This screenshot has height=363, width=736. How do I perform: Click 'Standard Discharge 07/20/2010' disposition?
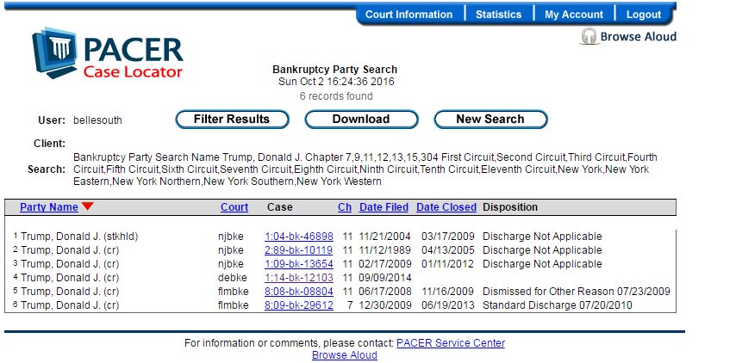pyautogui.click(x=557, y=305)
